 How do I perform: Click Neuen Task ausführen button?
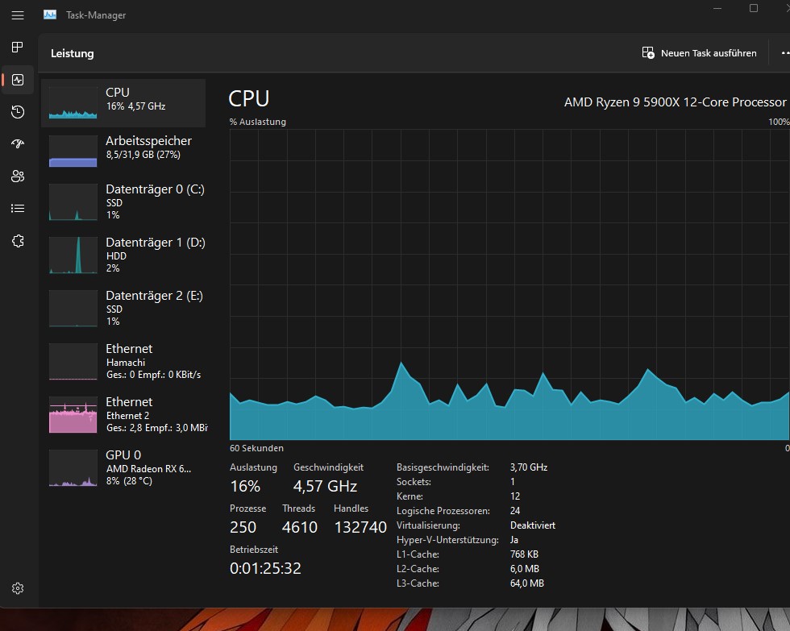[699, 53]
